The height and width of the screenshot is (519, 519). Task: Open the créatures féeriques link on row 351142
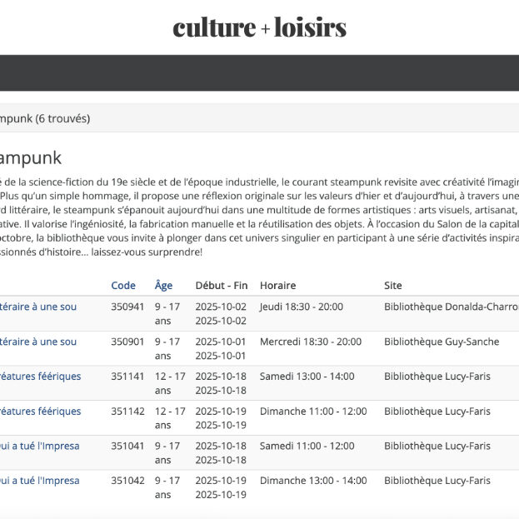(x=40, y=412)
